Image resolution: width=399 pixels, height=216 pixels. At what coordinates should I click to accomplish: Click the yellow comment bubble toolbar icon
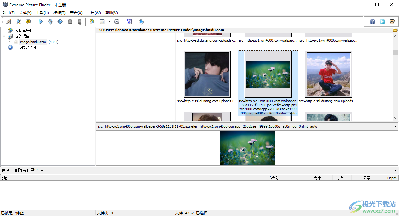click(28, 22)
